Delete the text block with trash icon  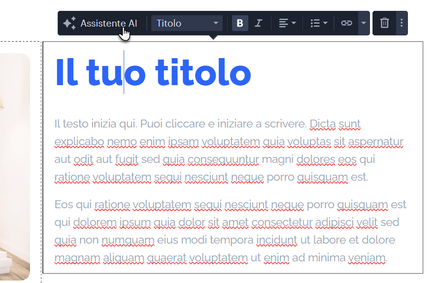click(384, 23)
